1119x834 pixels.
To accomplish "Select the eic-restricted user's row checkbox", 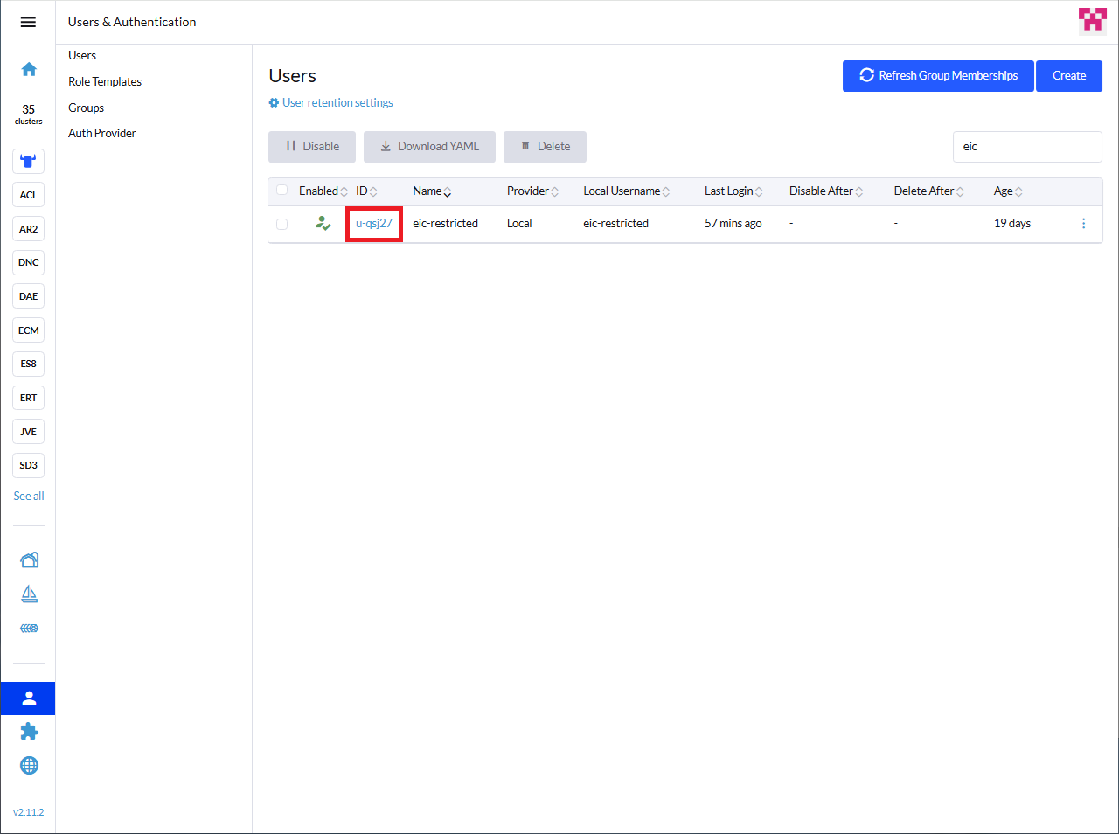I will click(x=281, y=224).
